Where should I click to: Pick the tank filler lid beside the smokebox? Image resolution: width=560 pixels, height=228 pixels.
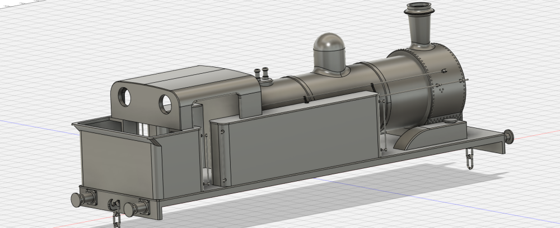click(x=450, y=121)
